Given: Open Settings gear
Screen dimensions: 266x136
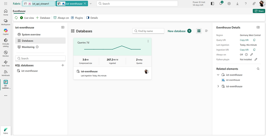Looking at the screenshot, I should pos(229,4).
